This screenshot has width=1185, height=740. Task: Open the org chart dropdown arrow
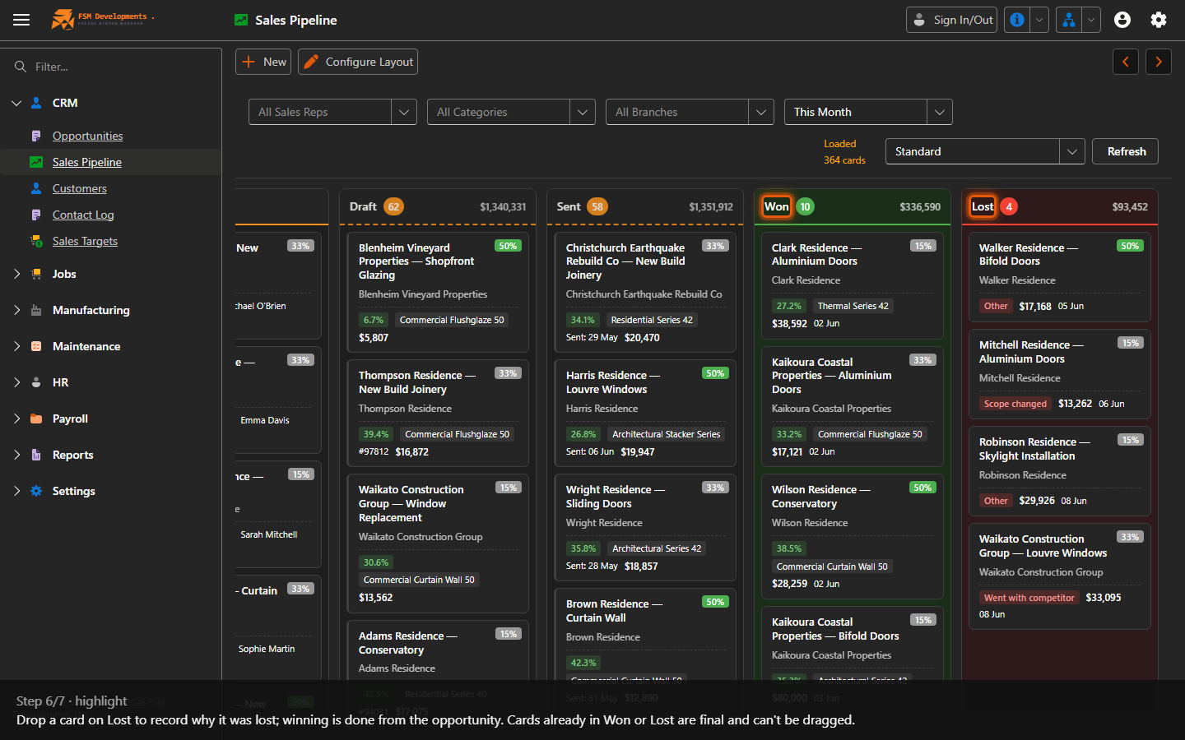coord(1091,20)
